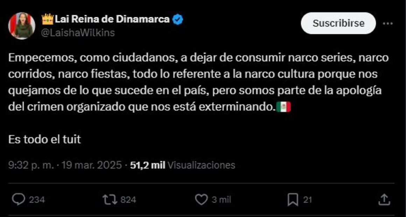Click the blue verified badge
This screenshot has width=406, height=217.
pos(178,19)
